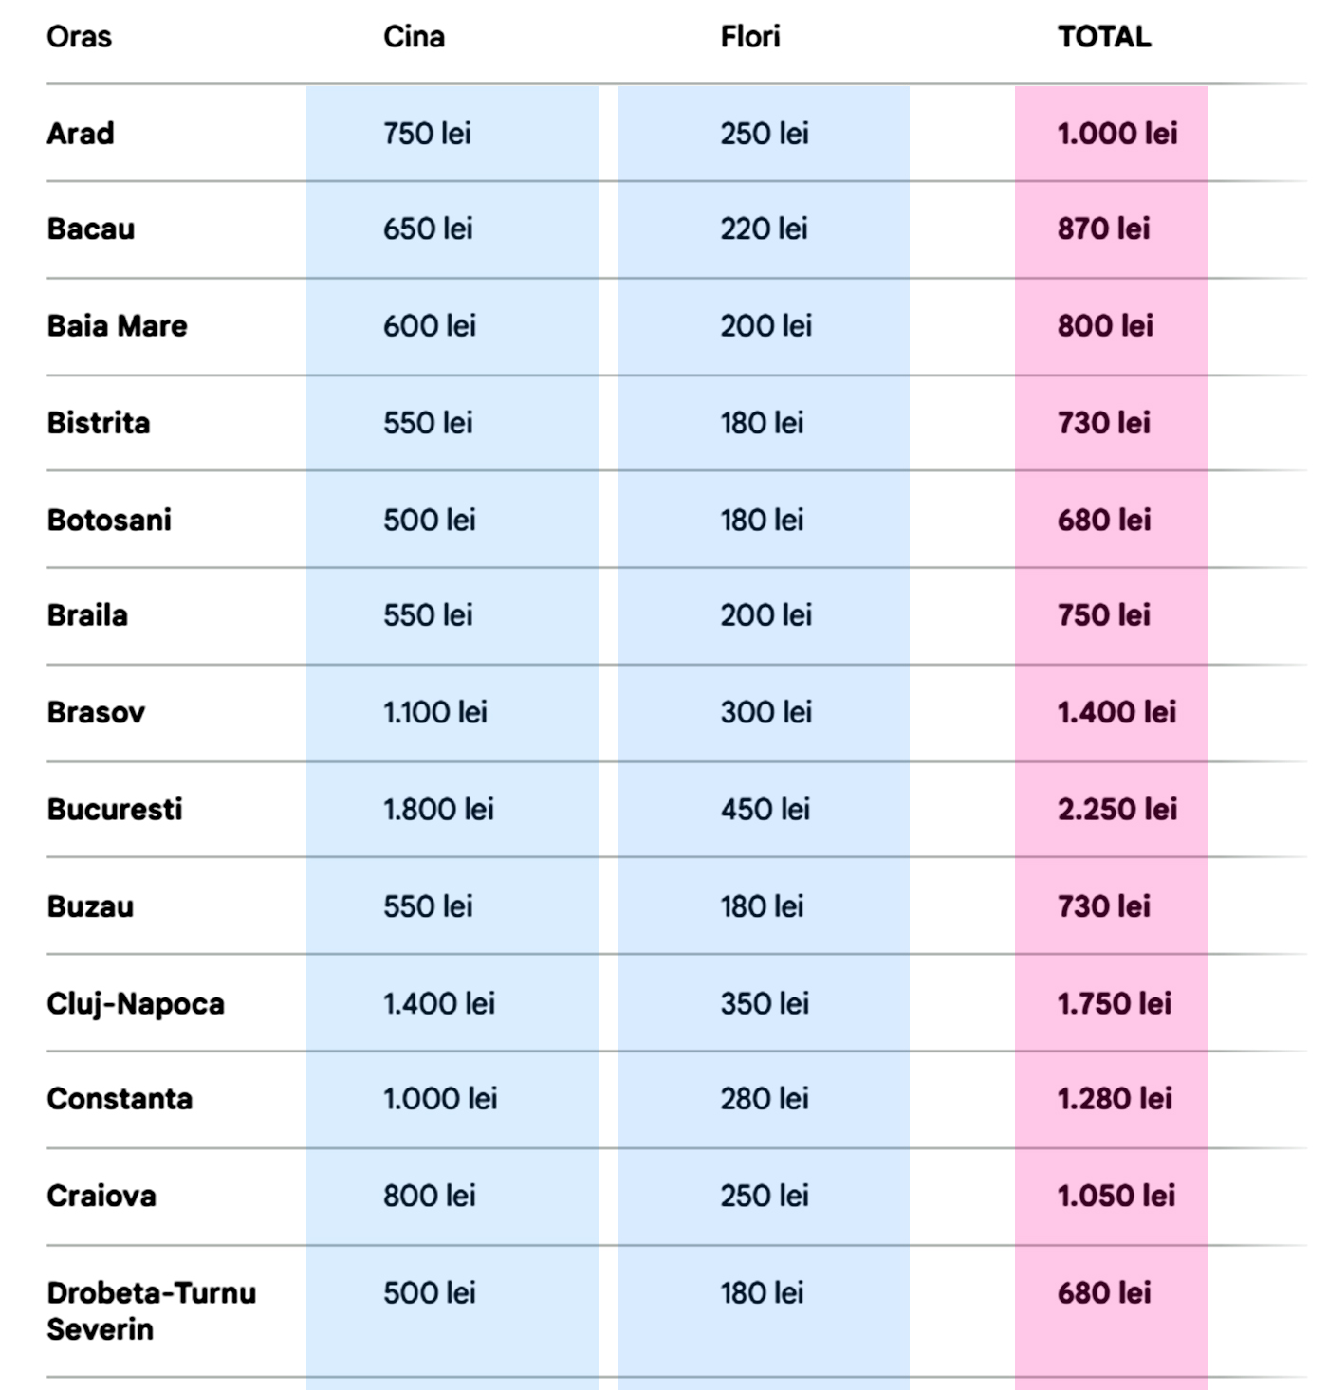The width and height of the screenshot is (1328, 1390).
Task: Select the Arad city row label
Action: (x=81, y=134)
